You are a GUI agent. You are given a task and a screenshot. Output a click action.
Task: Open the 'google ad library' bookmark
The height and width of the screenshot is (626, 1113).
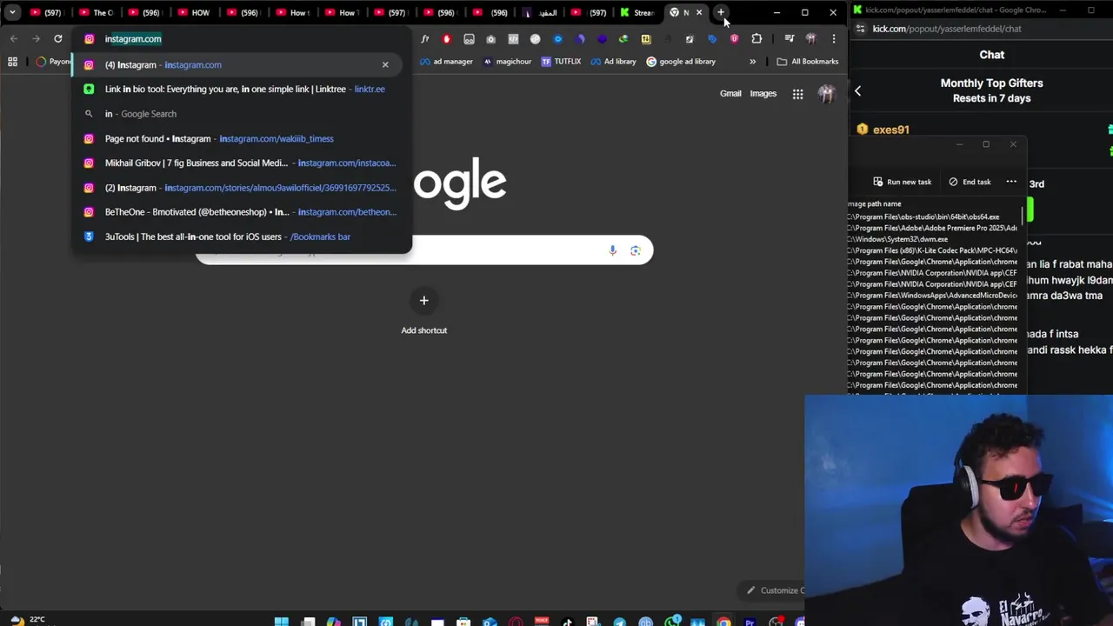click(x=681, y=62)
